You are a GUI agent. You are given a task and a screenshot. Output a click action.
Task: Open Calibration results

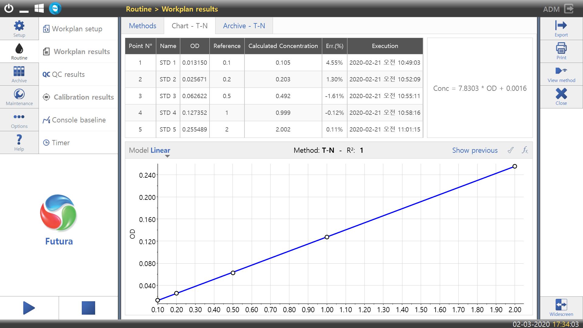click(78, 97)
